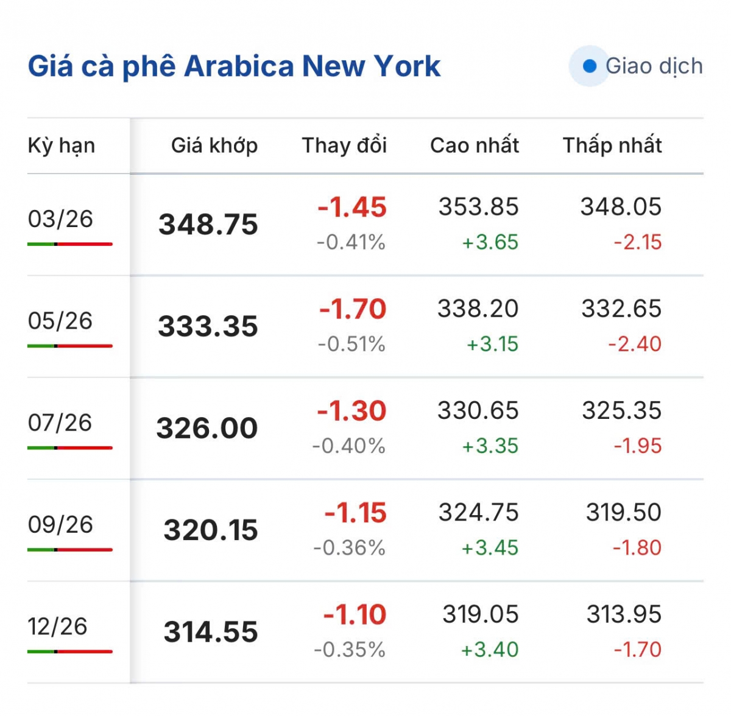This screenshot has width=731, height=716.
Task: Click the range bar under 12/26
Action: (70, 651)
